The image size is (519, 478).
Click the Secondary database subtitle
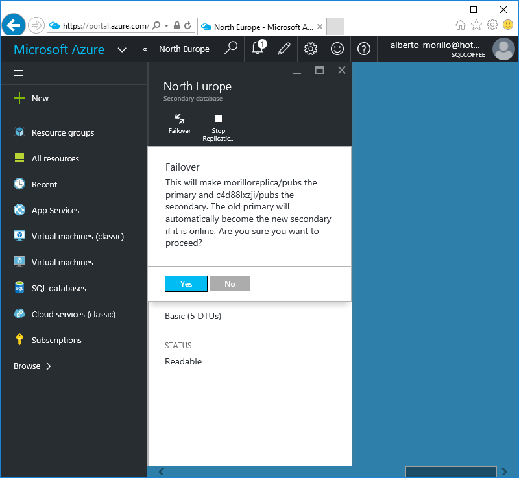(193, 99)
